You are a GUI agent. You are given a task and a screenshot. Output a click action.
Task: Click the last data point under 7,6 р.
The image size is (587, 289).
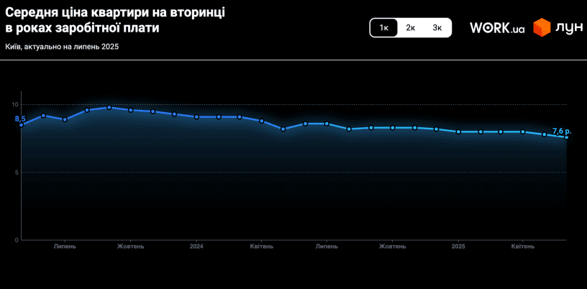(567, 137)
